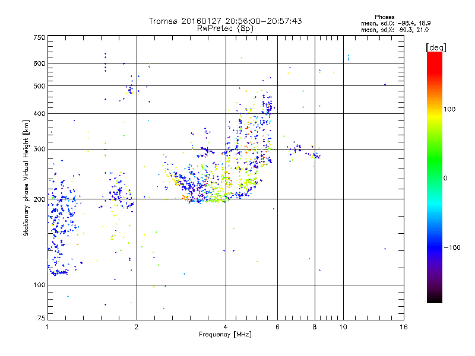Select the 'mean, sd,X: 80.3, 21.0' line
Screen dimensions: 475x356
tap(395, 30)
